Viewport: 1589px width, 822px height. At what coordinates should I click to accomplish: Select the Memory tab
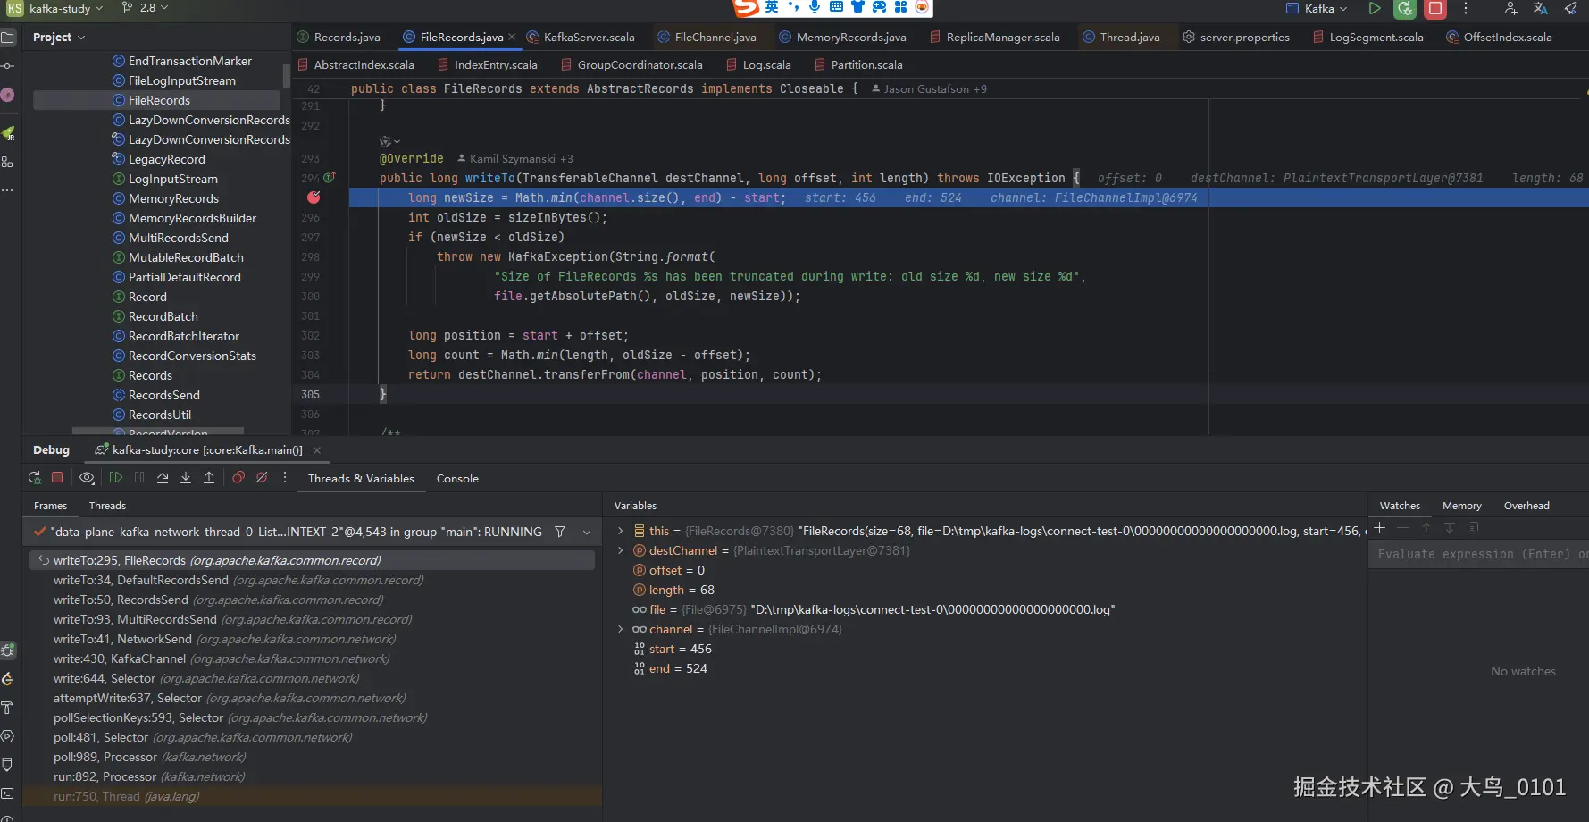pos(1461,506)
